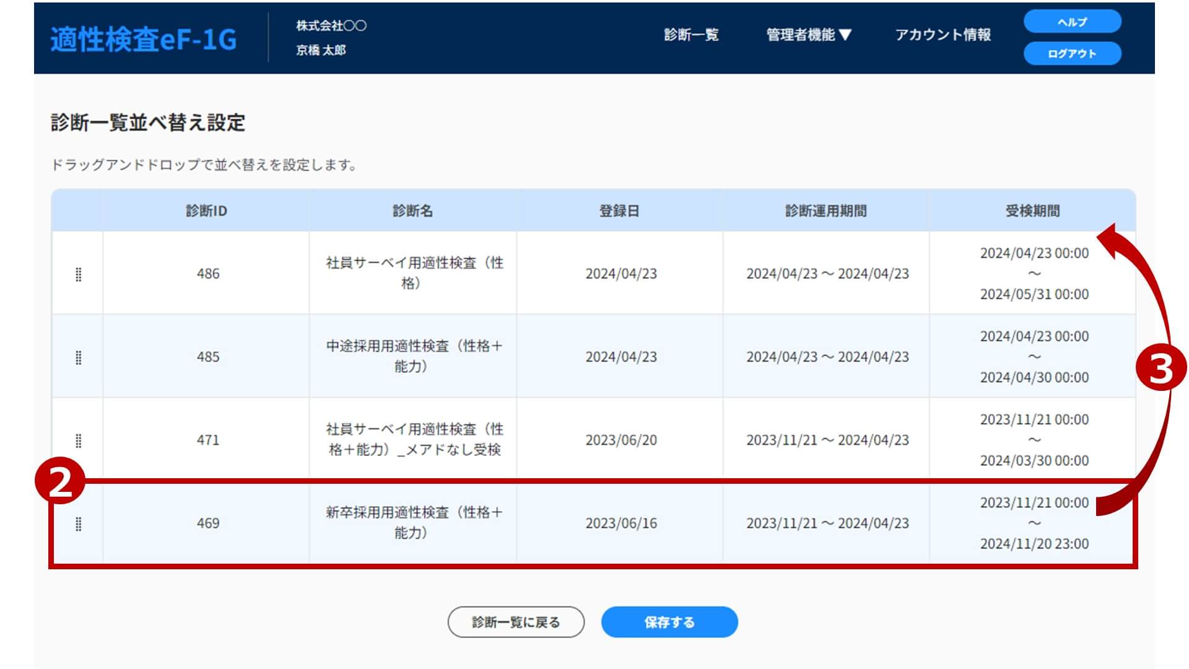Click the company name 株式会社〇〇
The width and height of the screenshot is (1189, 669).
(331, 25)
